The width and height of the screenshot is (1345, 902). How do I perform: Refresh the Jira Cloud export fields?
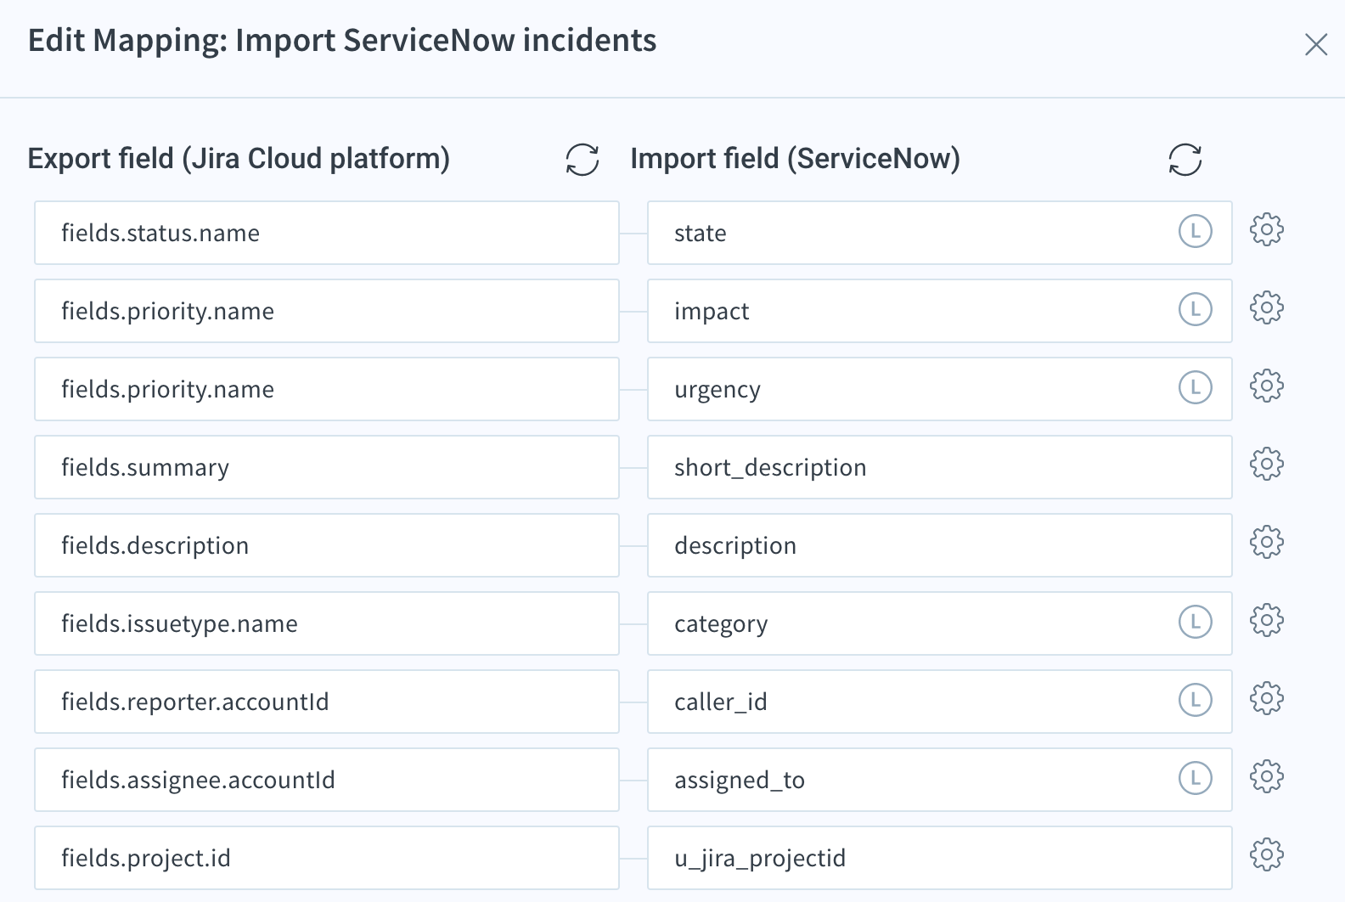click(x=582, y=160)
